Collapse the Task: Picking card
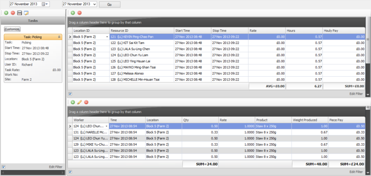Viewport: 371px width, 176px height. point(59,37)
